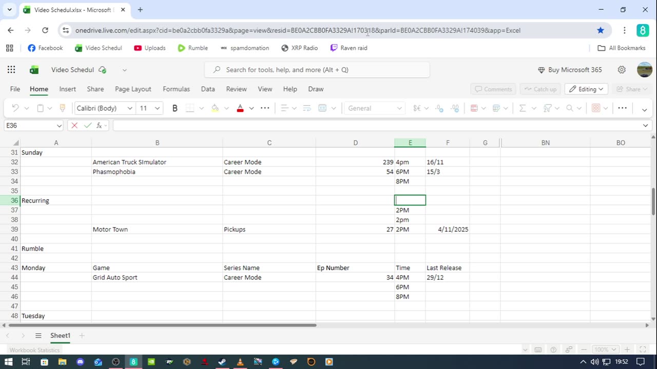Viewport: 657px width, 369px height.
Task: Switch to the Review tab
Action: coord(236,89)
